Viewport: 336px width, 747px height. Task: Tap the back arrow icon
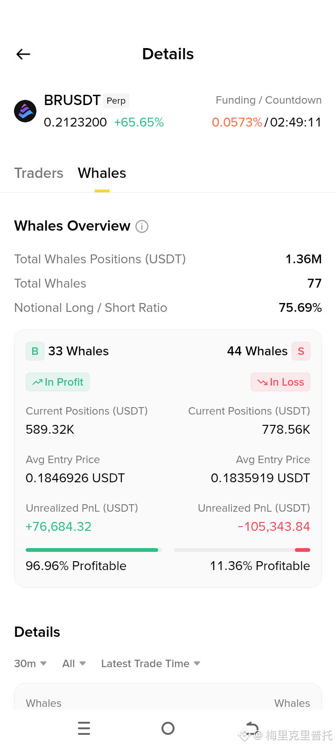click(x=23, y=54)
